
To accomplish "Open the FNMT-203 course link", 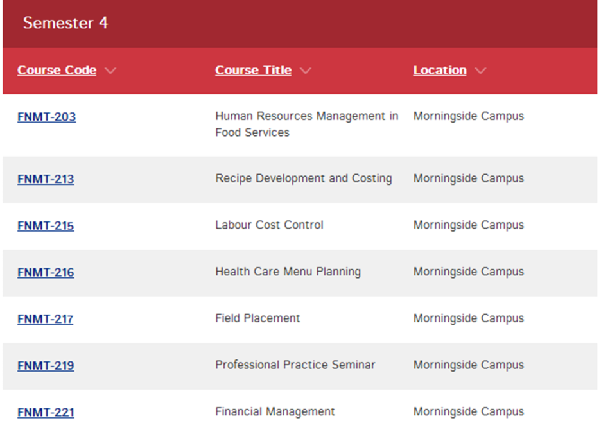I will 46,116.
